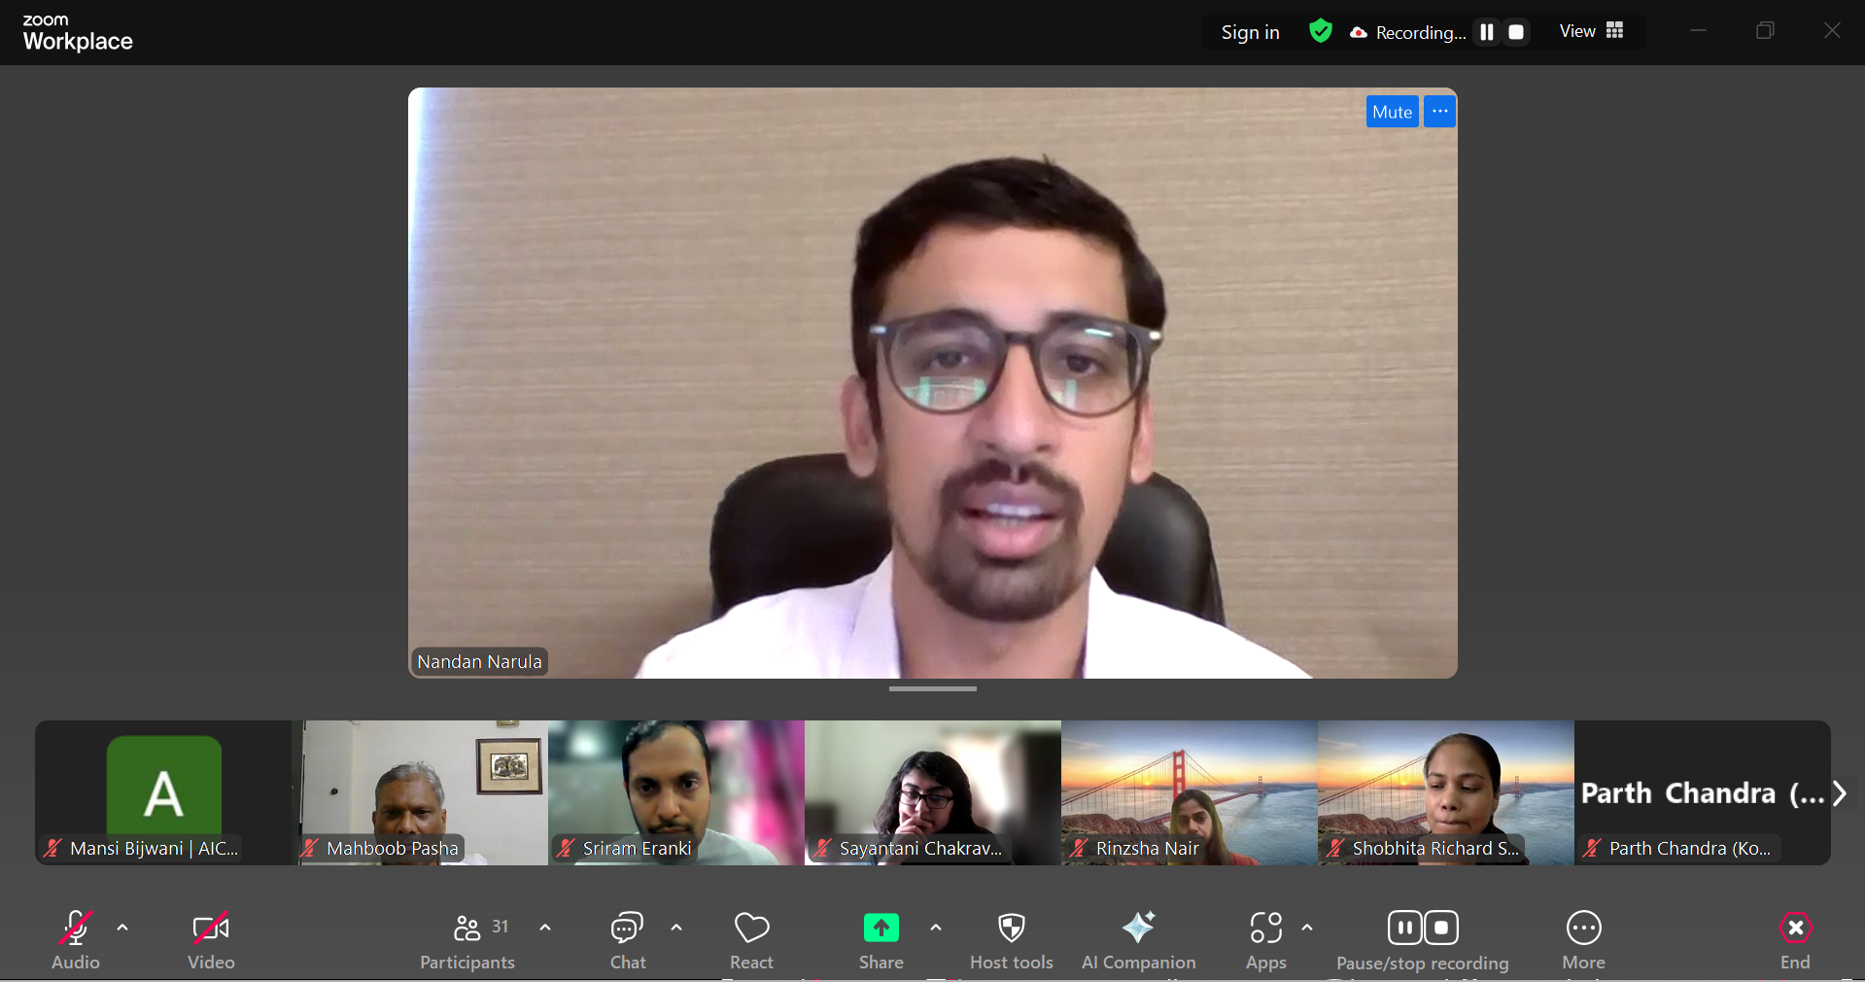The height and width of the screenshot is (982, 1865).
Task: Click the green Share screen icon
Action: 881,929
